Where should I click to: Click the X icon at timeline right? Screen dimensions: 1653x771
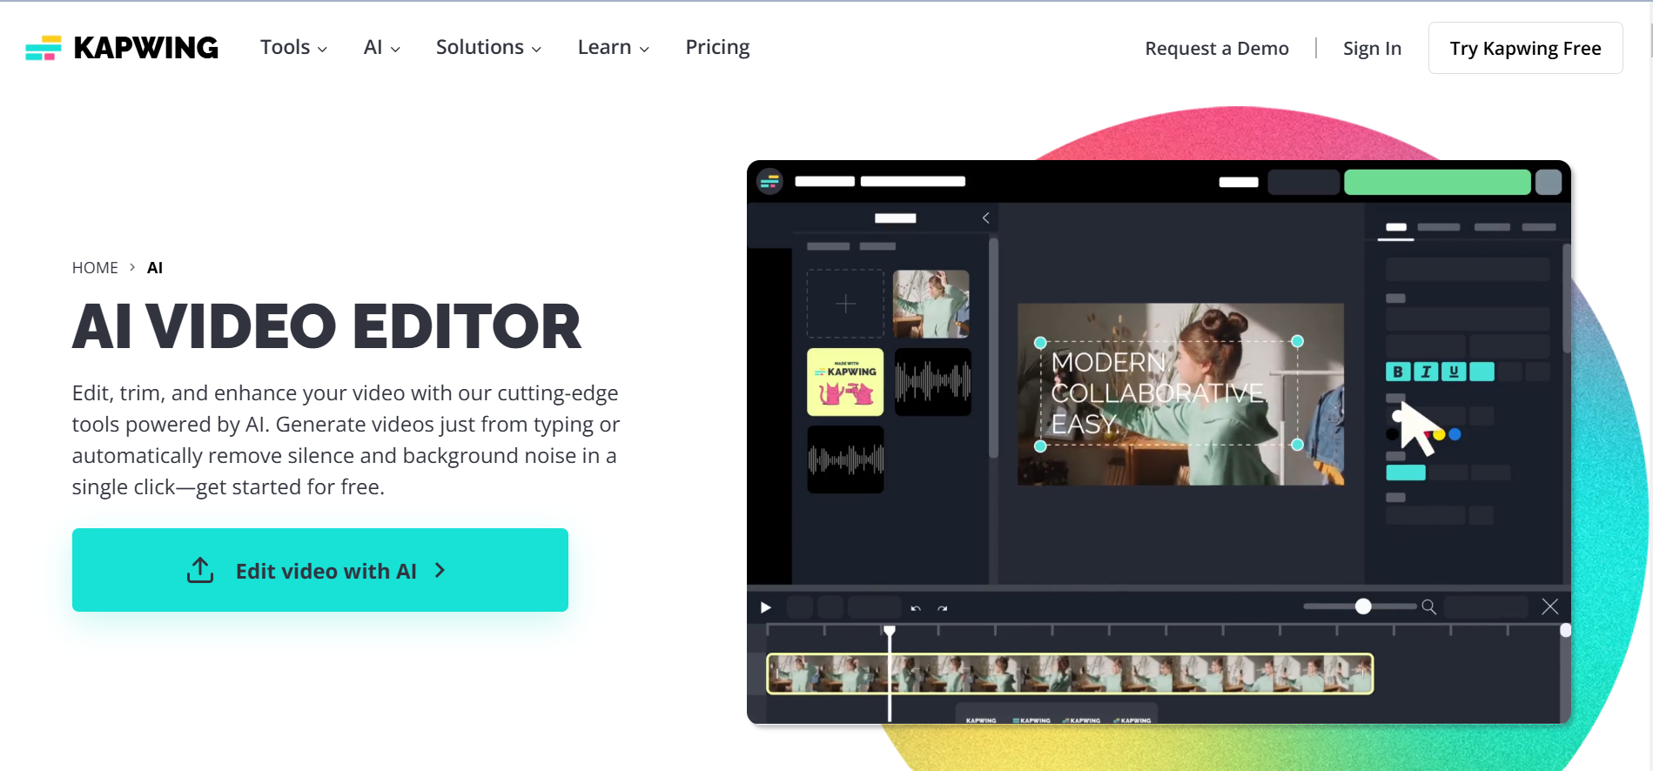(1549, 607)
